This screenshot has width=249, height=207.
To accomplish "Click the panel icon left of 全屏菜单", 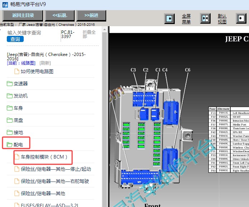I will click(x=169, y=19).
